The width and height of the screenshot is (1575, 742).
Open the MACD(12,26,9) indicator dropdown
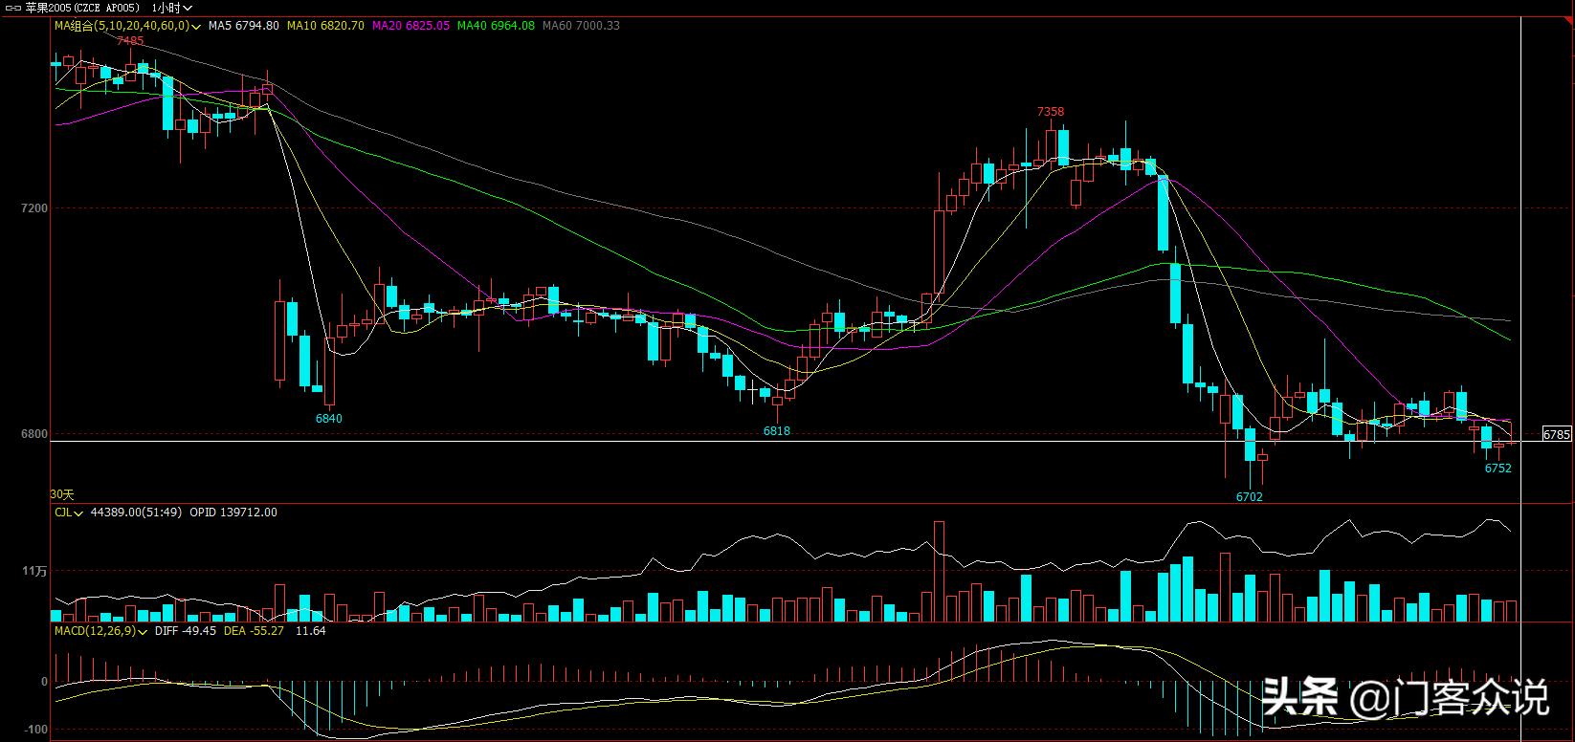point(144,632)
